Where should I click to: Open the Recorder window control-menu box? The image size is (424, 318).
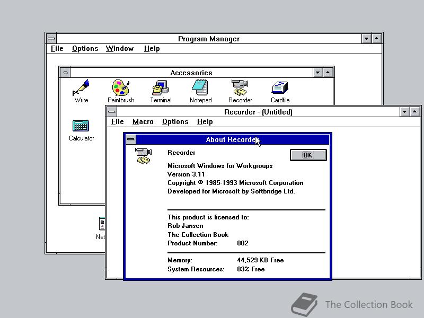tap(111, 112)
